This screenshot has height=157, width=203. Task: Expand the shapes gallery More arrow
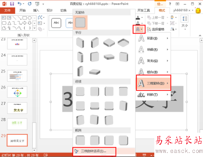click(x=35, y=28)
